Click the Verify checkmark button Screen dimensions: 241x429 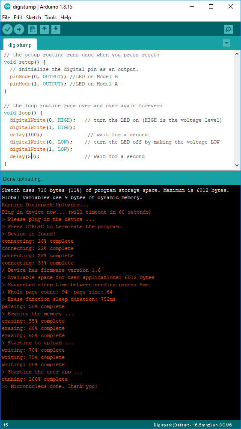pyautogui.click(x=8, y=29)
